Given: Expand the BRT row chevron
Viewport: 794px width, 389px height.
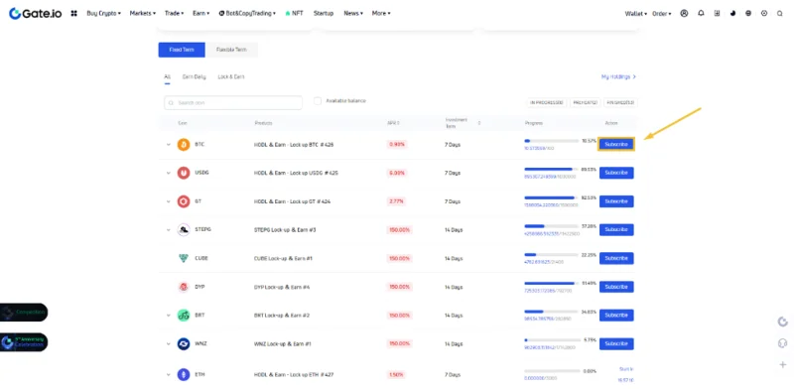Looking at the screenshot, I should click(169, 315).
